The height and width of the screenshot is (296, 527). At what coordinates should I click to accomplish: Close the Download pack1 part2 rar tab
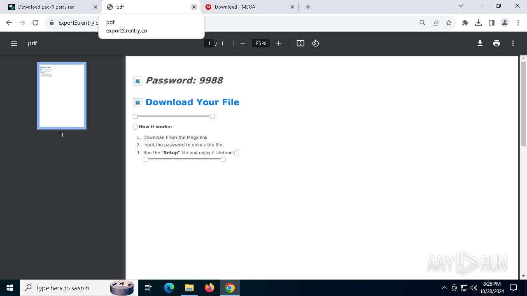click(96, 7)
